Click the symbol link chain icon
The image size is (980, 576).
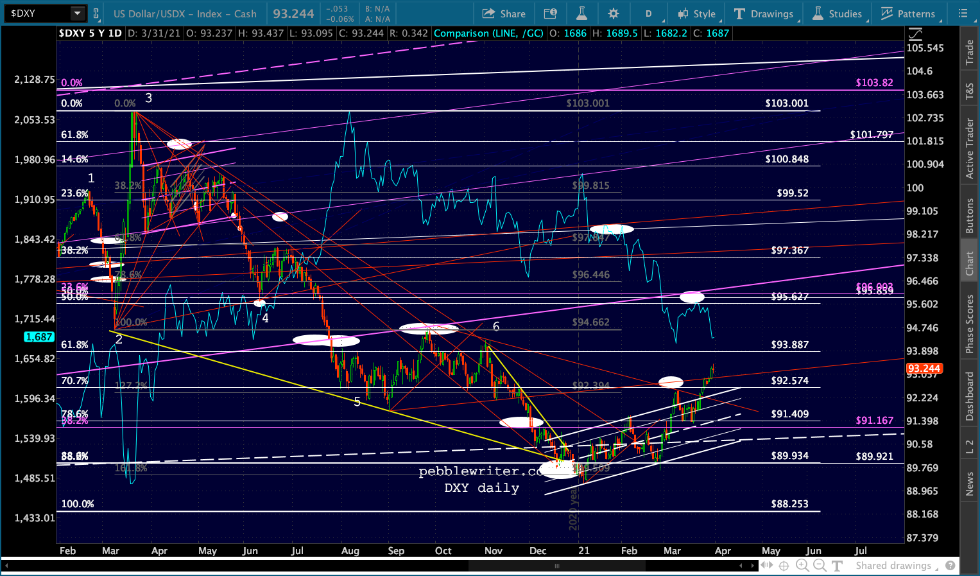[x=96, y=13]
